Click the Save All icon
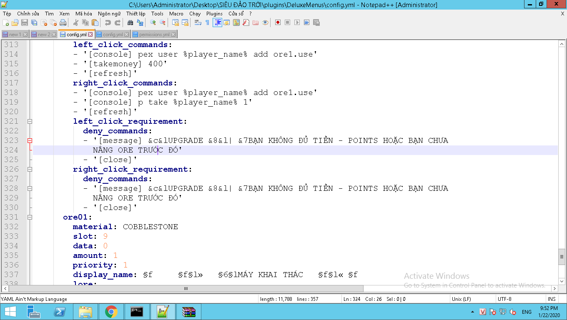The image size is (567, 320). pos(34,22)
